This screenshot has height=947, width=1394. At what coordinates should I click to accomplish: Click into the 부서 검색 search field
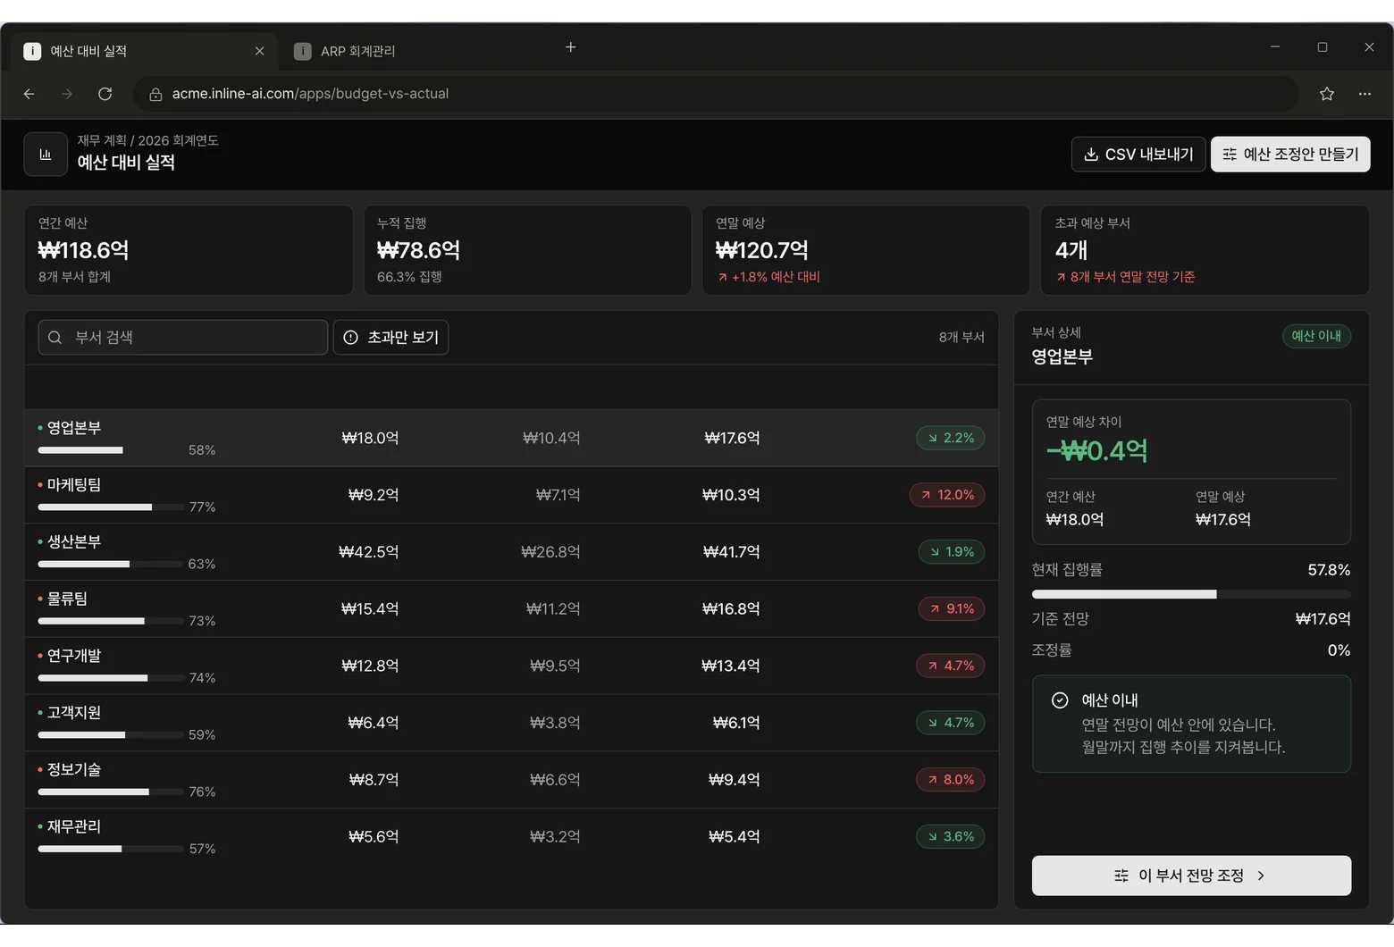(183, 338)
